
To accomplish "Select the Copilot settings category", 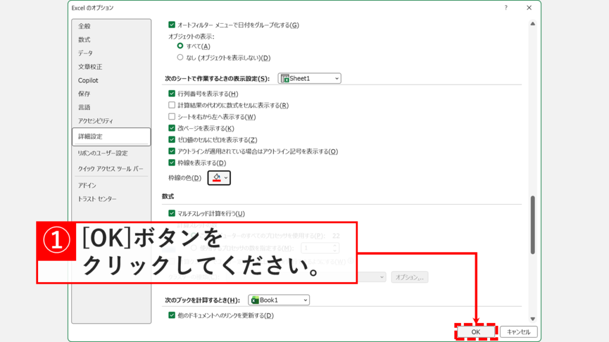I will pos(88,80).
